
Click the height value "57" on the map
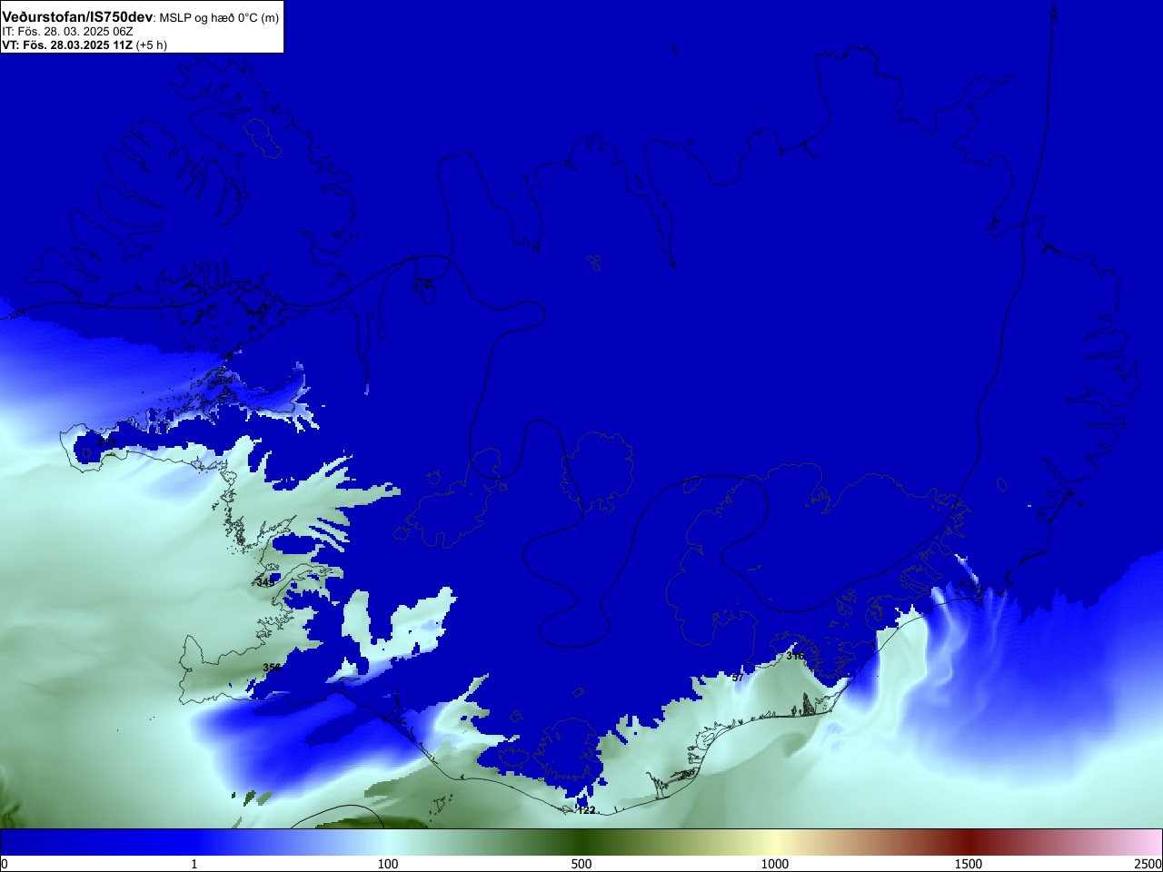click(738, 678)
